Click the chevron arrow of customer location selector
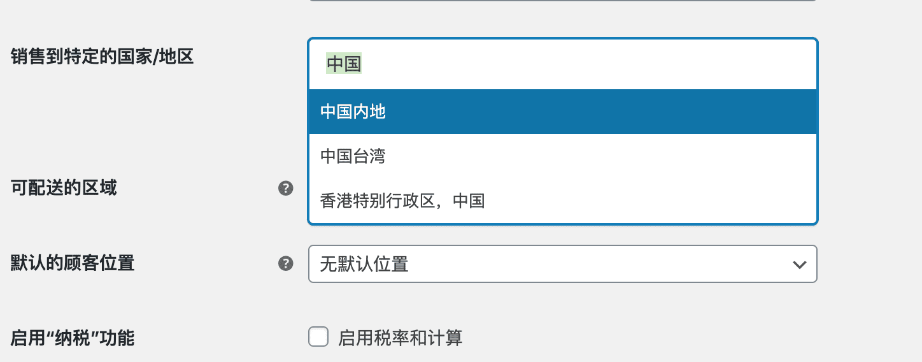The height and width of the screenshot is (362, 922). point(799,264)
